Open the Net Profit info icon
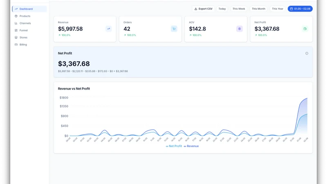This screenshot has width=327, height=184. point(307,54)
